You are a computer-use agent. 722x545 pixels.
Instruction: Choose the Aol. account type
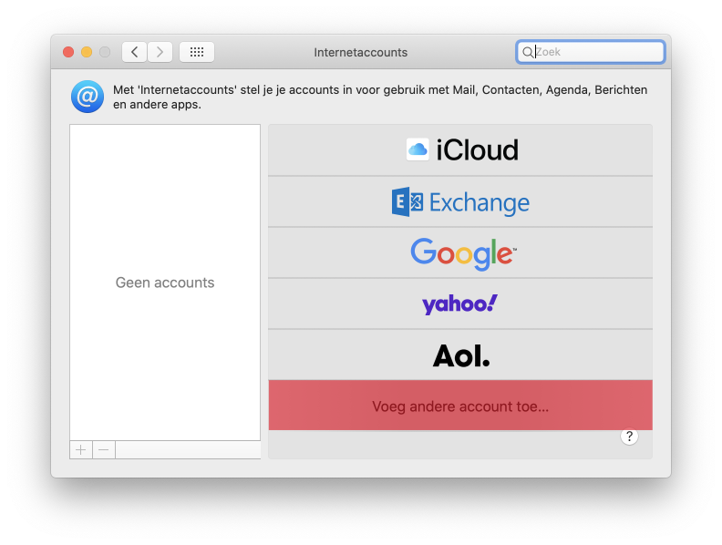tap(460, 355)
